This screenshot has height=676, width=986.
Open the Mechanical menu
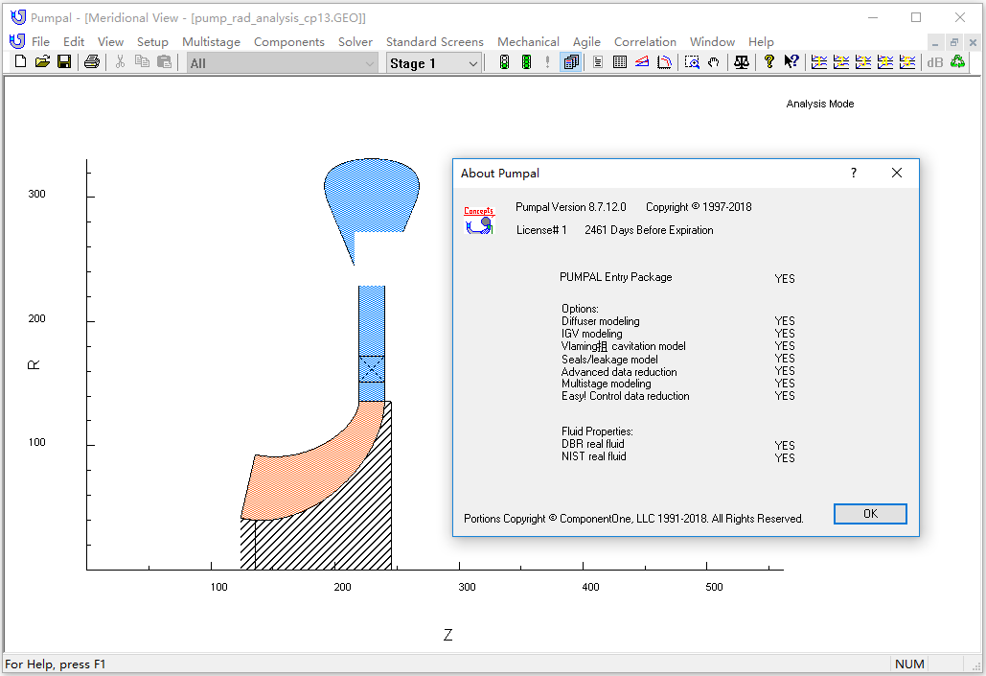click(528, 41)
